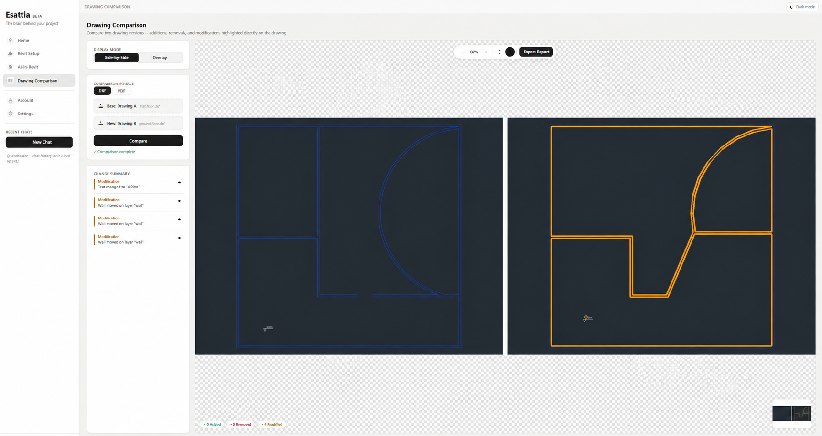This screenshot has width=822, height=436.
Task: Click the Comparison complete status text
Action: 114,152
